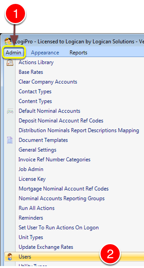The image size is (144, 268).
Task: Choose Set User To Run Actions On Logon
Action: [59, 228]
